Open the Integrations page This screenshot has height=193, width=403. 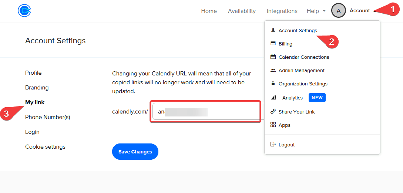(x=282, y=11)
